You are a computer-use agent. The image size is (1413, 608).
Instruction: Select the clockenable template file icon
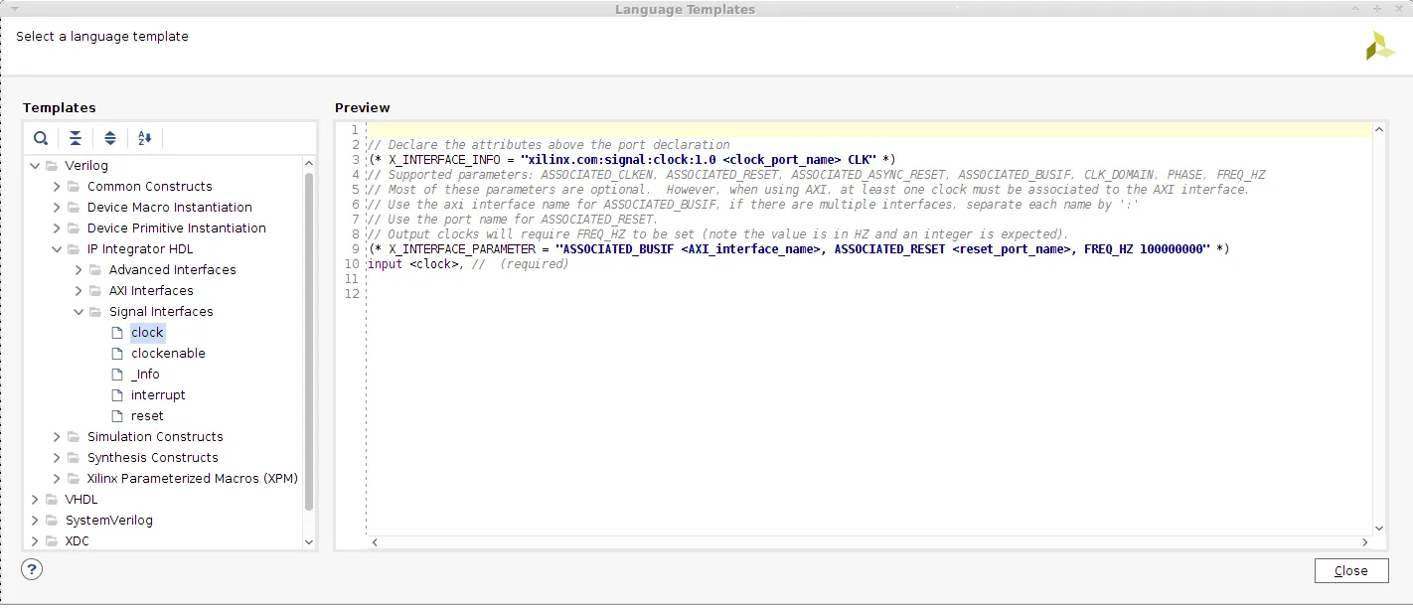click(x=118, y=354)
